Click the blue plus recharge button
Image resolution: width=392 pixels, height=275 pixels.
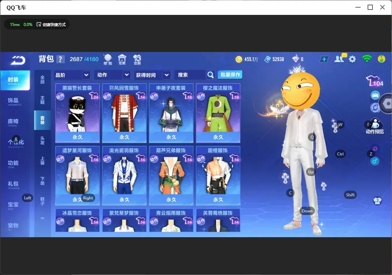tap(324, 59)
